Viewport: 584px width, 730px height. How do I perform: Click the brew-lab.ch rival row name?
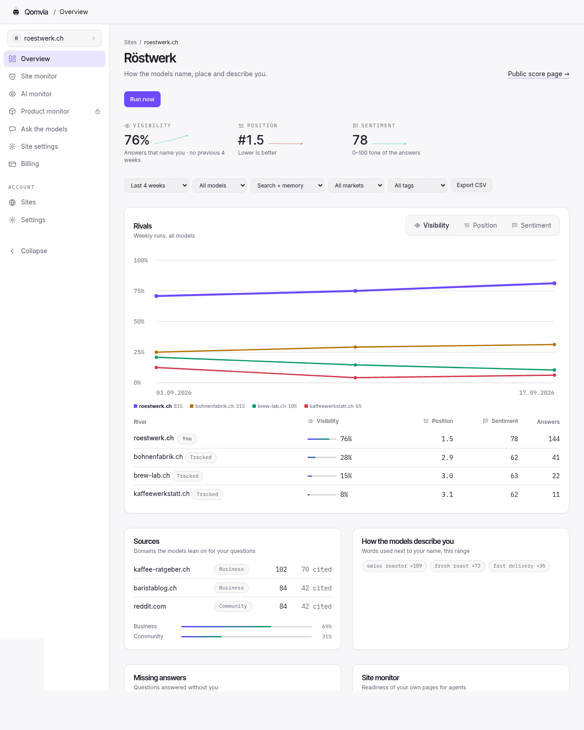[151, 475]
